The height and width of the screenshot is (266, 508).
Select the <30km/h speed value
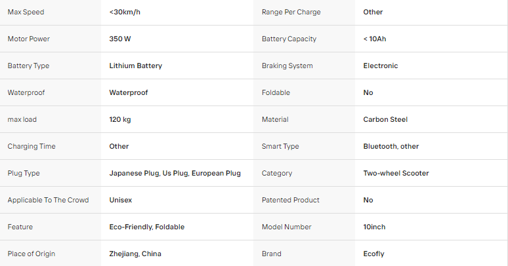pyautogui.click(x=125, y=12)
